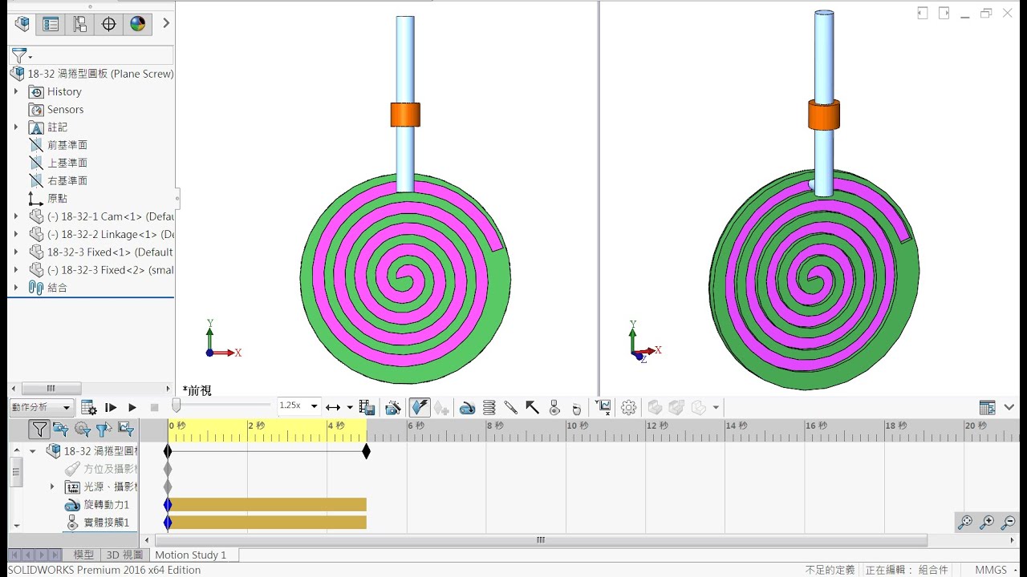This screenshot has height=577, width=1027.
Task: Click the Zoom to Fit timeline icon
Action: 965,523
